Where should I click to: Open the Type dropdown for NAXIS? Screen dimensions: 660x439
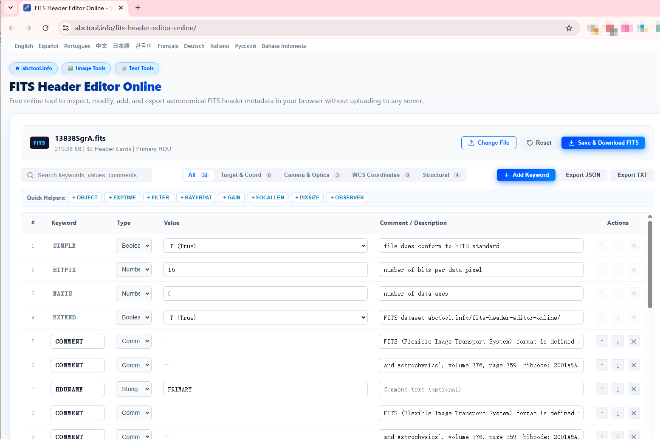tap(134, 294)
